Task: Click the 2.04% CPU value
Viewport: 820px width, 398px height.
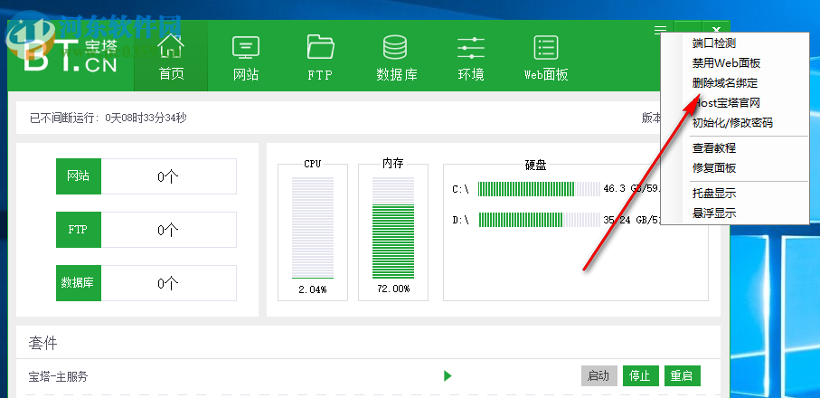Action: pos(313,289)
